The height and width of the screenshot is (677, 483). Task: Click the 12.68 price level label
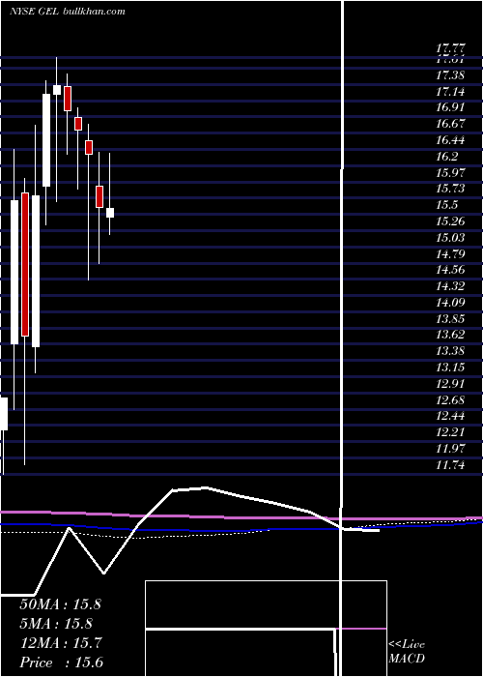click(450, 399)
